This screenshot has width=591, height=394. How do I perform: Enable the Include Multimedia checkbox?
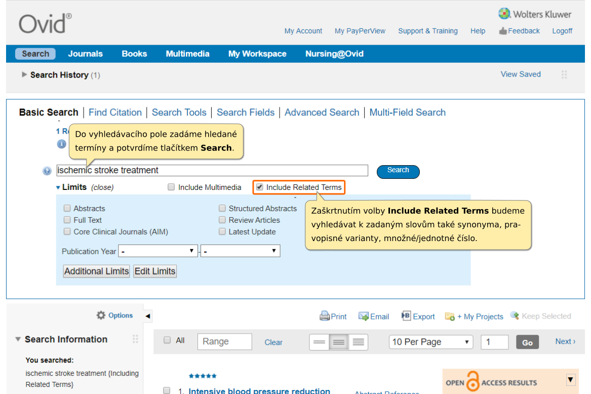171,187
